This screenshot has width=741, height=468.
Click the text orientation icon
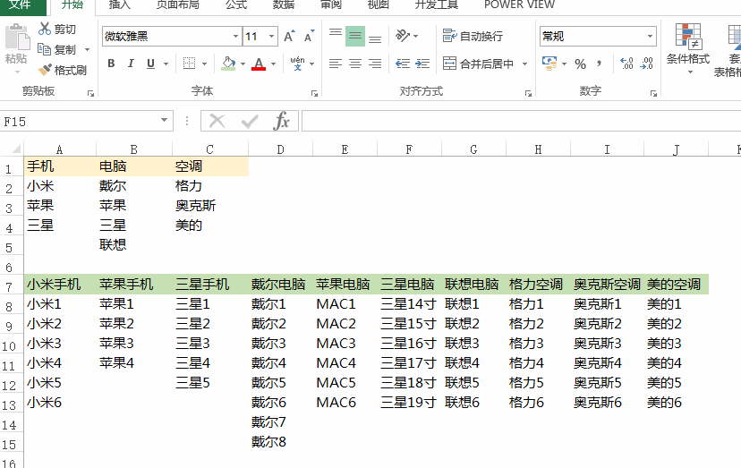tap(402, 36)
